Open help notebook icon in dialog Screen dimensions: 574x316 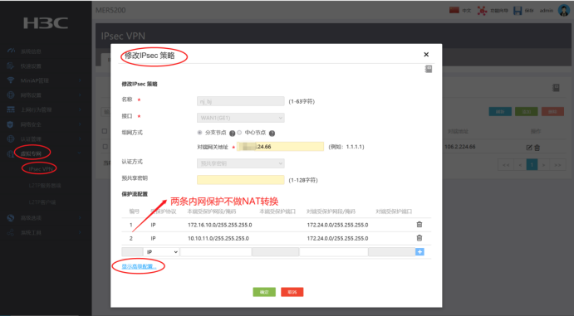coord(429,69)
